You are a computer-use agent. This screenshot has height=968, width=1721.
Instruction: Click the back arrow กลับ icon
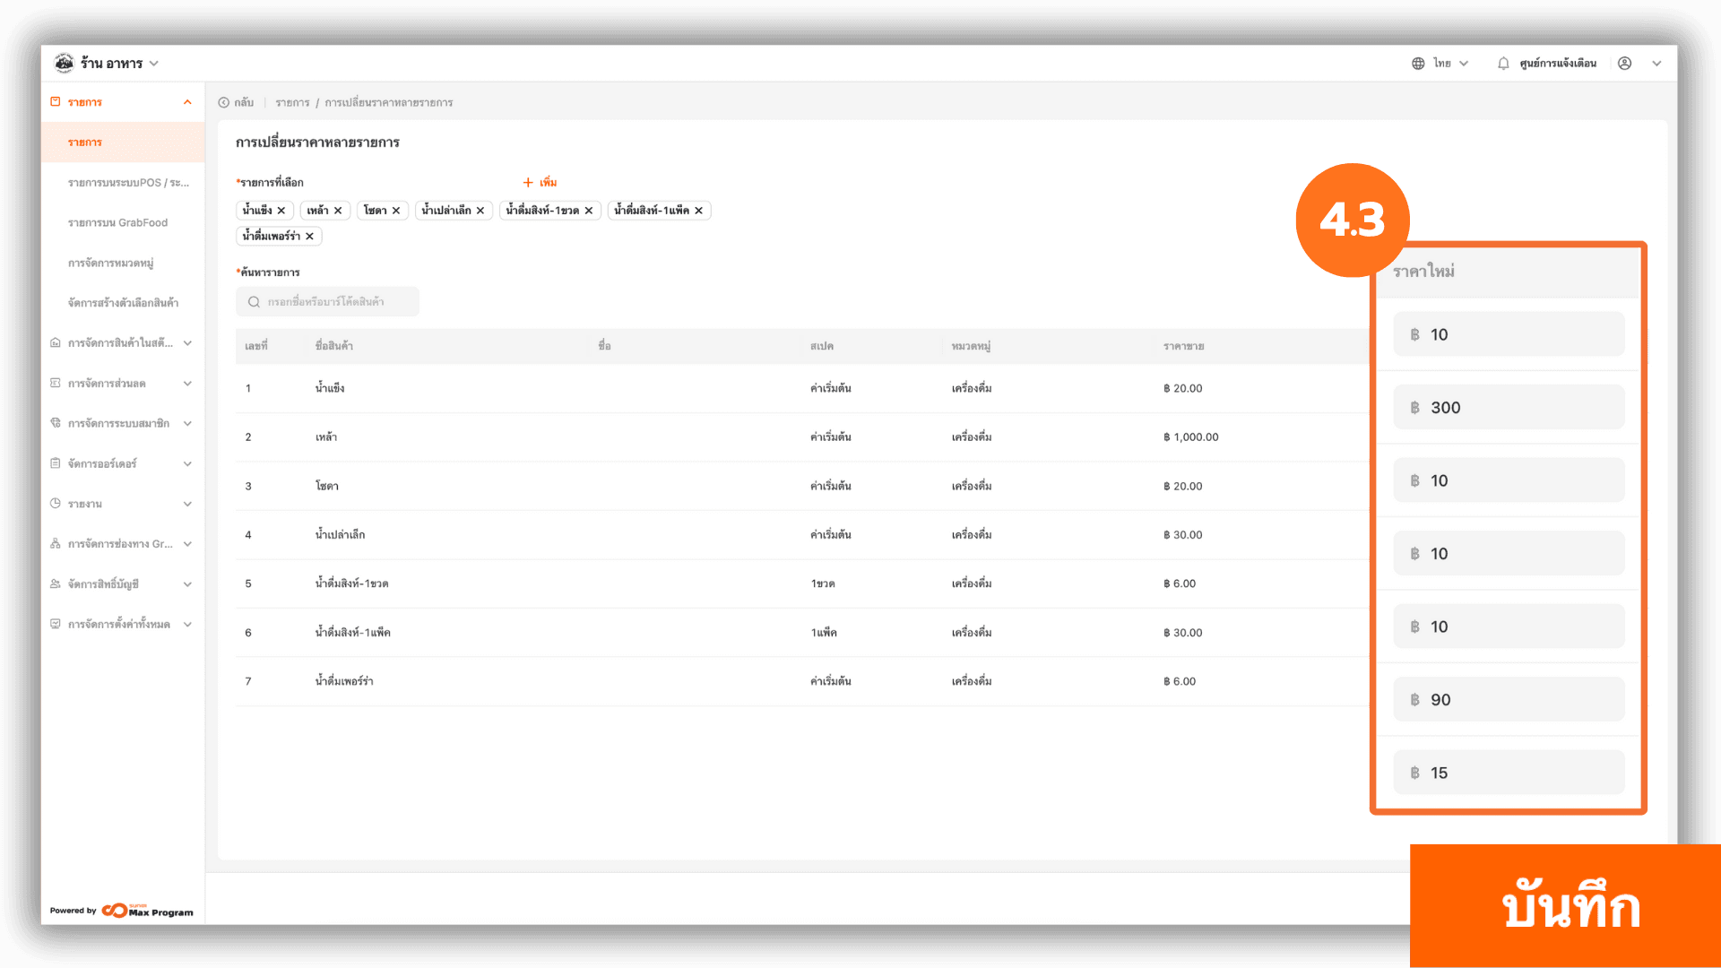pos(224,103)
